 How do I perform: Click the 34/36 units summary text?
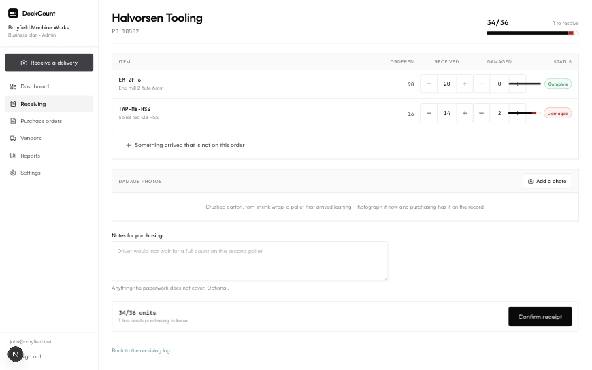137,313
